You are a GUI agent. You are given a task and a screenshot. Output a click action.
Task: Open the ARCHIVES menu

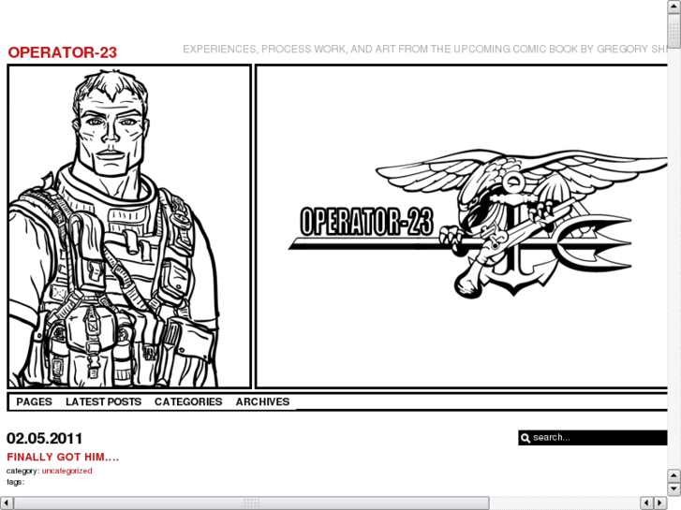tap(262, 402)
